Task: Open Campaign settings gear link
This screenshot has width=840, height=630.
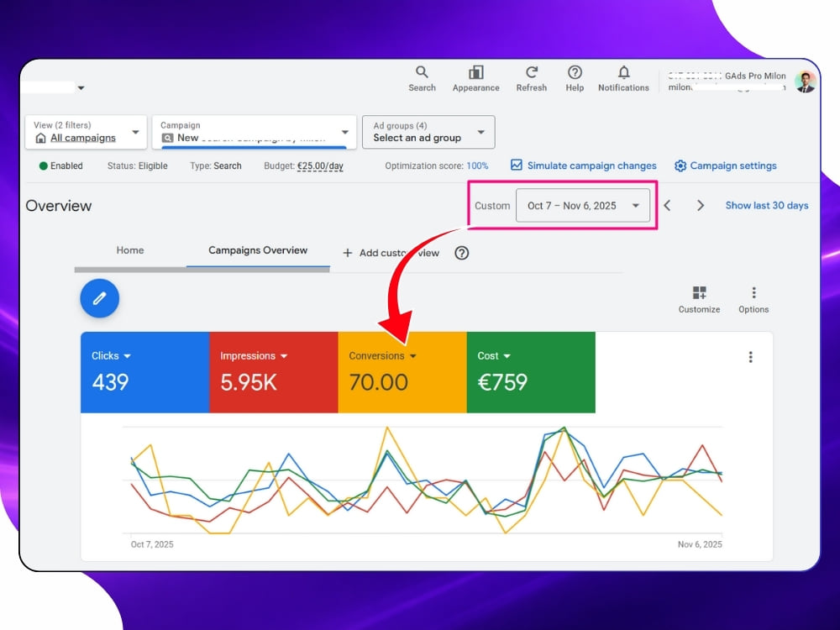Action: [x=726, y=165]
